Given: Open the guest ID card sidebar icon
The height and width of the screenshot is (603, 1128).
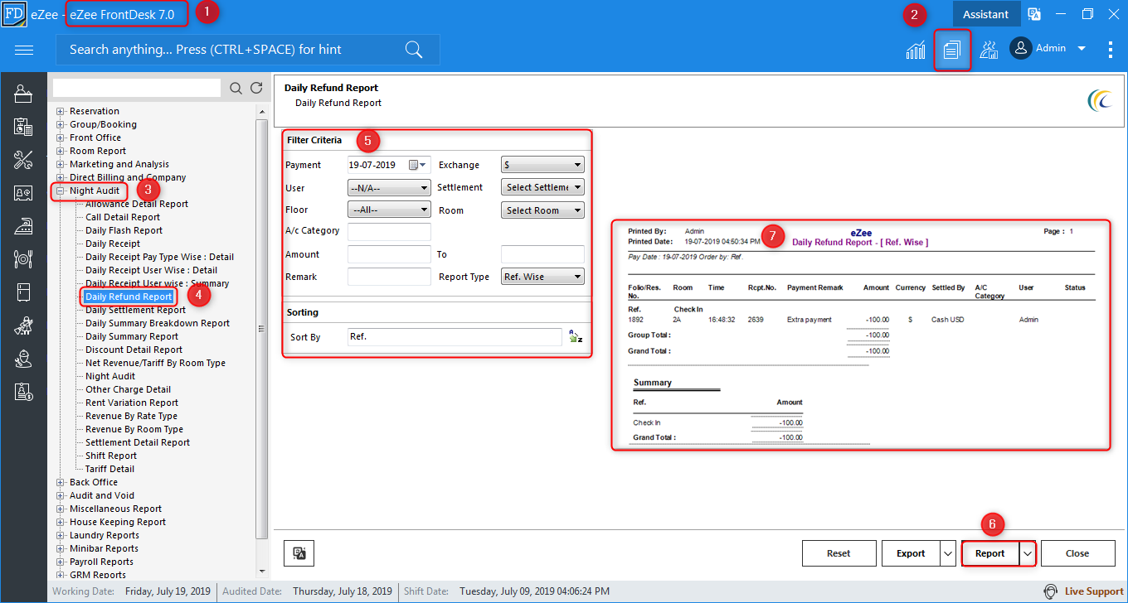Looking at the screenshot, I should click(x=23, y=193).
